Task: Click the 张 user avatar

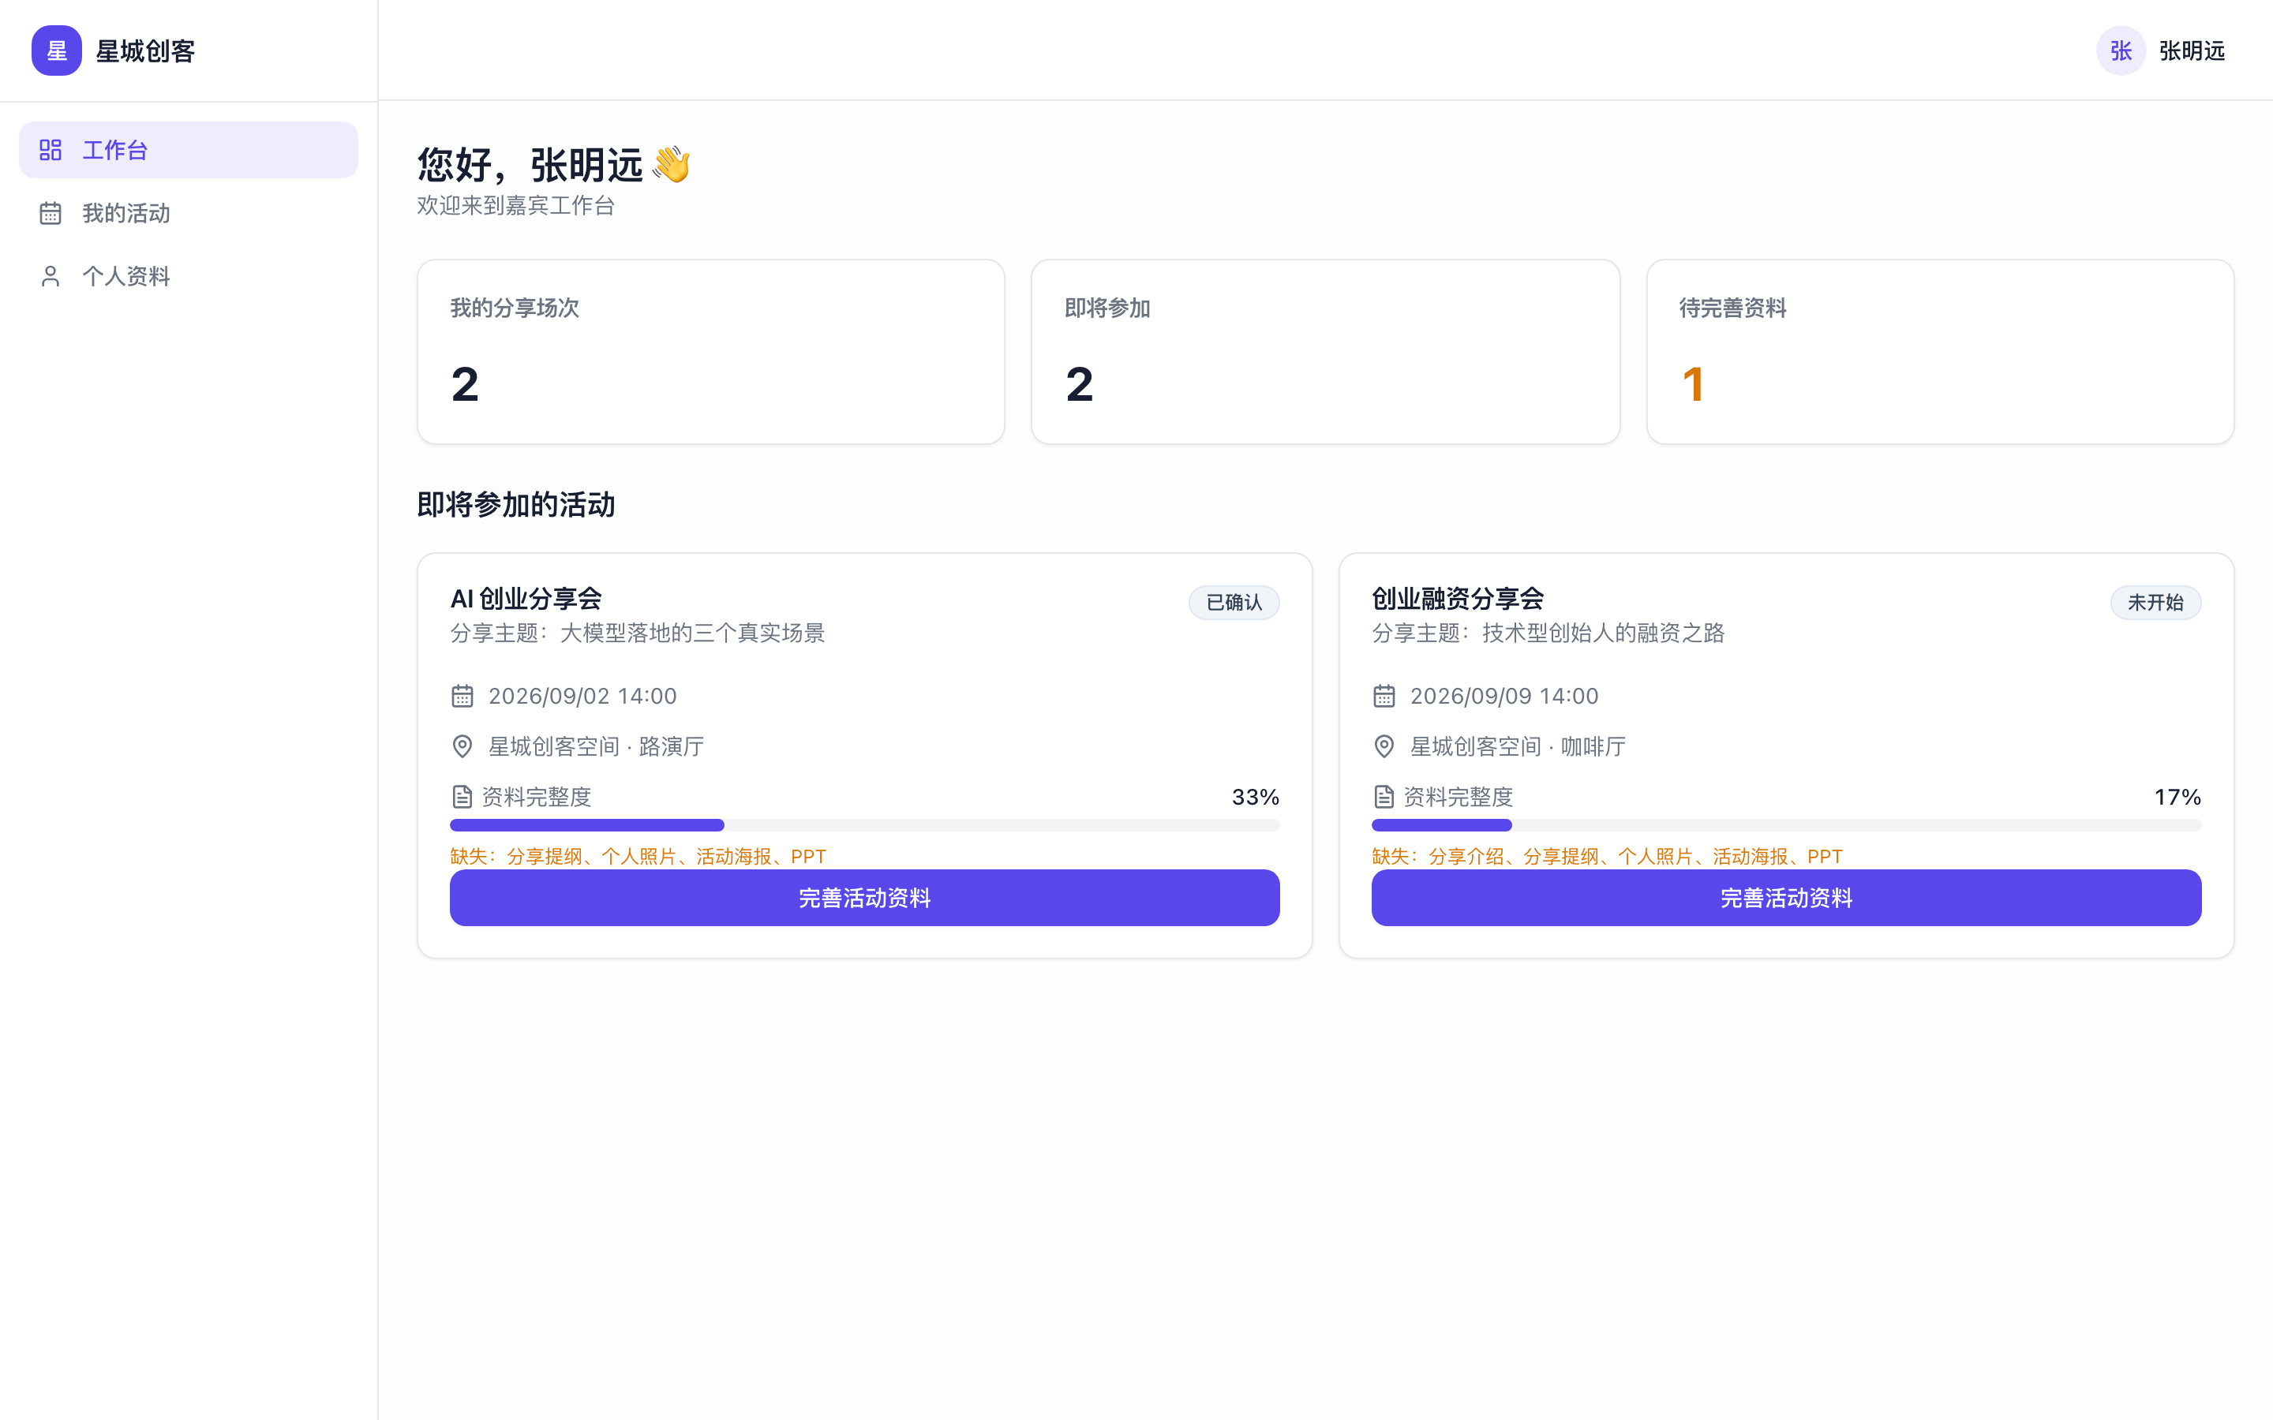Action: click(x=2121, y=50)
